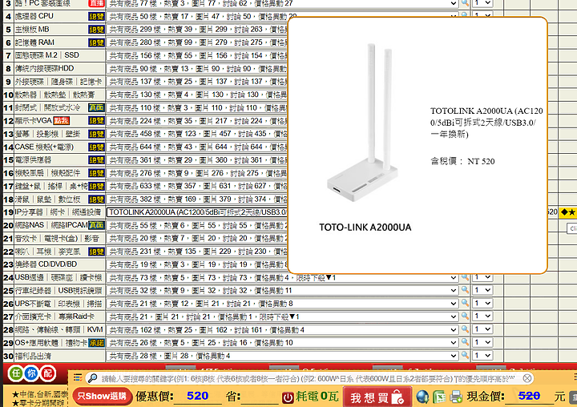The image size is (577, 407).
Task: Click 絕贊 badge on 處理器 CPU row
Action: pyautogui.click(x=96, y=17)
